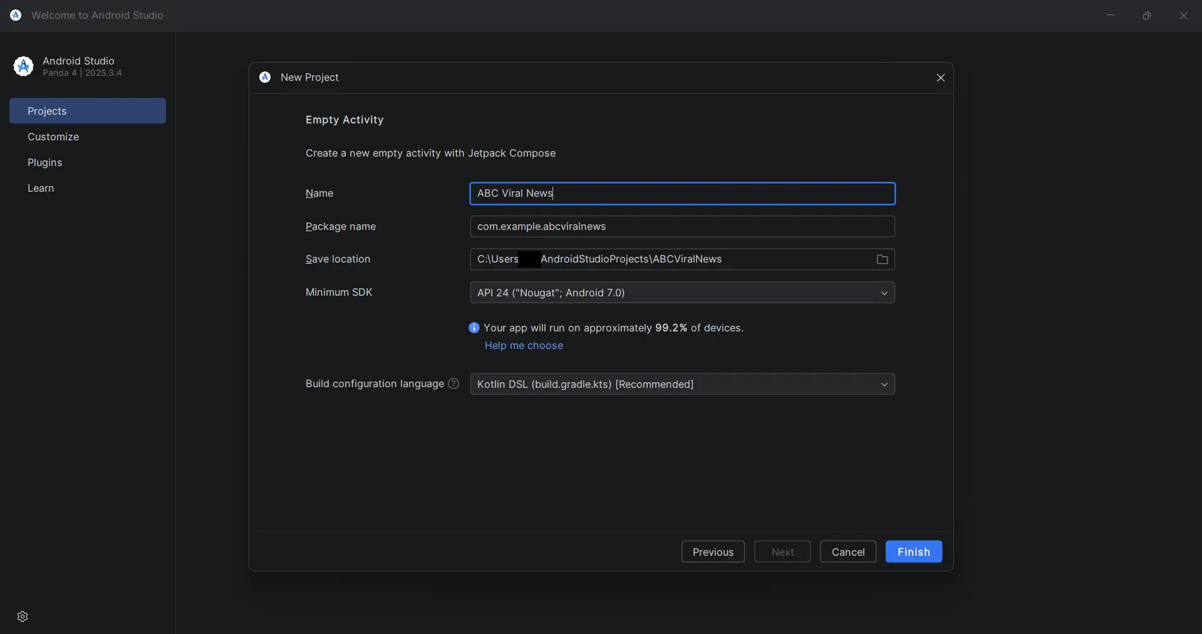
Task: Click the Finish button
Action: coord(913,552)
